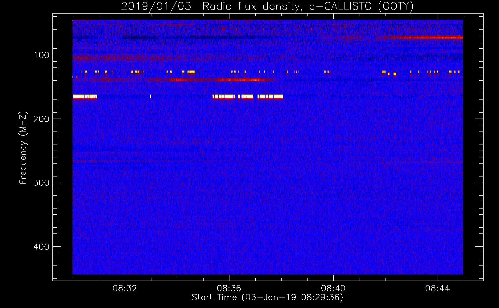The height and width of the screenshot is (308, 499).
Task: Click the "Frequency (MHZ)" axis label
Action: point(23,148)
